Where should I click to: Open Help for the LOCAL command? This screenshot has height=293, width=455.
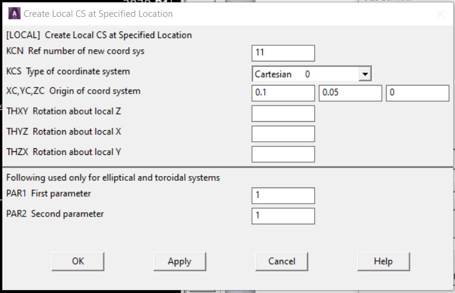coord(383,261)
